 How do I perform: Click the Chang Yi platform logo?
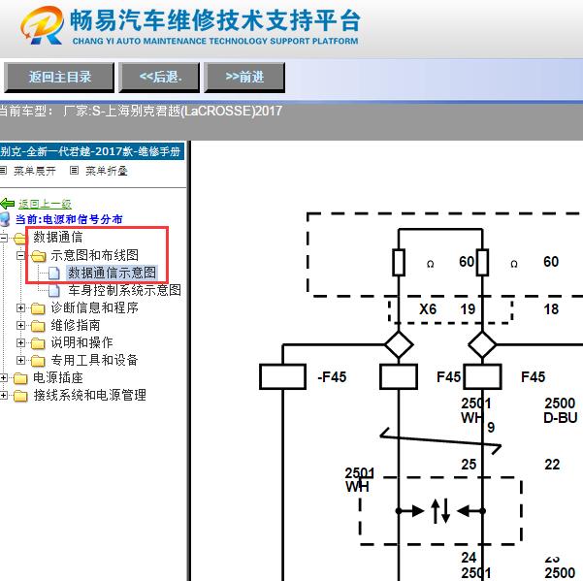[x=42, y=25]
